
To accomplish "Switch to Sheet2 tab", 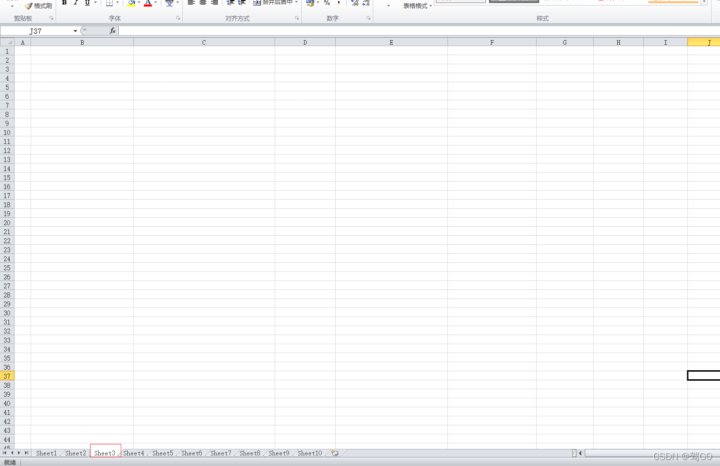I will coord(76,453).
